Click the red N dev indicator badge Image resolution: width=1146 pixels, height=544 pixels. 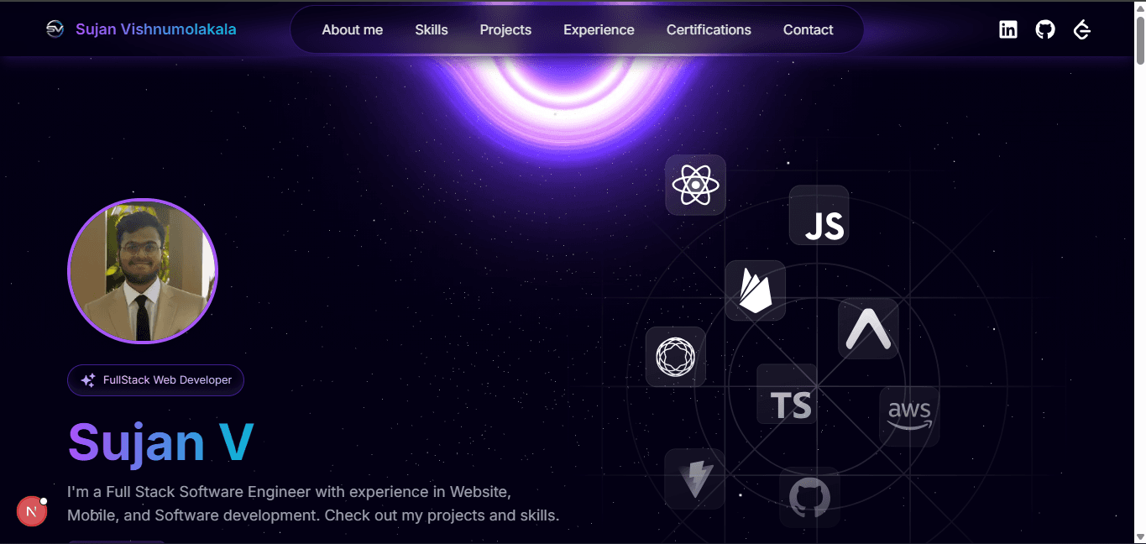pos(32,511)
